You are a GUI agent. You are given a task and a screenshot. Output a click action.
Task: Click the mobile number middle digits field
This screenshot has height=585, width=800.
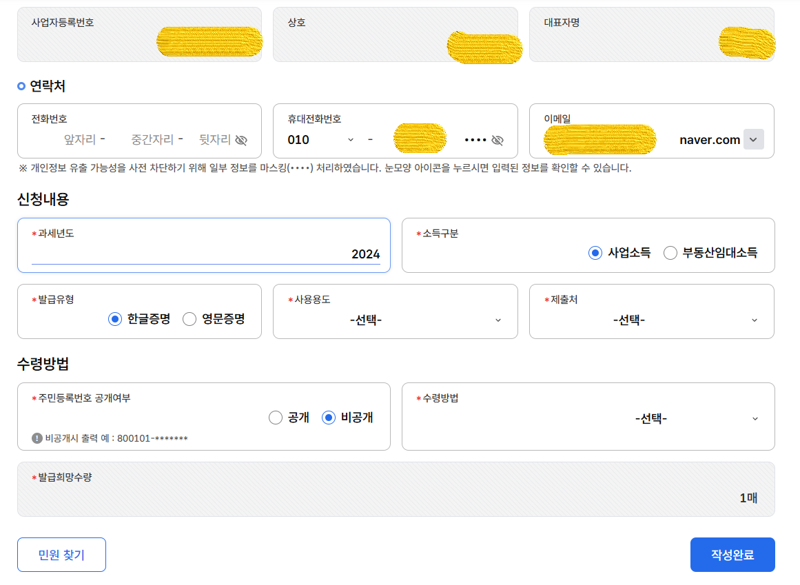420,138
